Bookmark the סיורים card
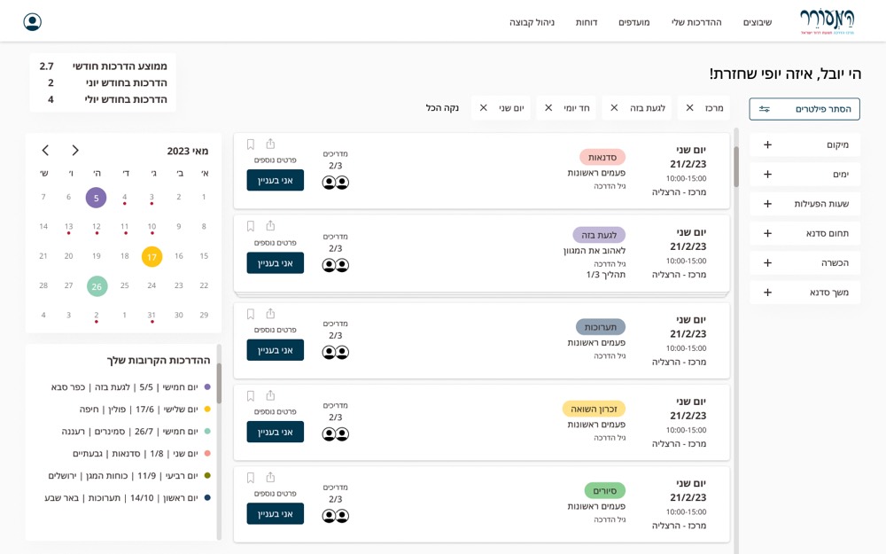886x554 pixels. [251, 478]
